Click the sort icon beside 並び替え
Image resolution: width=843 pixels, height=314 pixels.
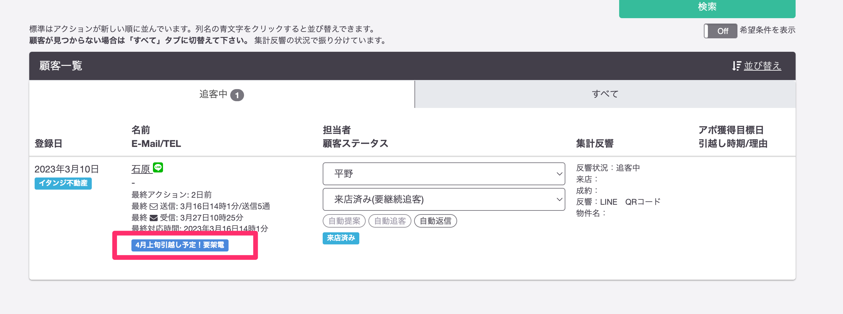coord(736,66)
